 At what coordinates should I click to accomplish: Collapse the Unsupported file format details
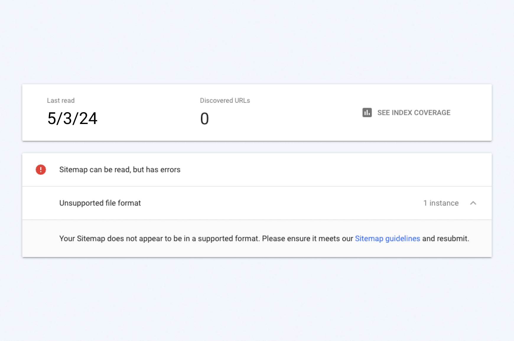(x=473, y=203)
